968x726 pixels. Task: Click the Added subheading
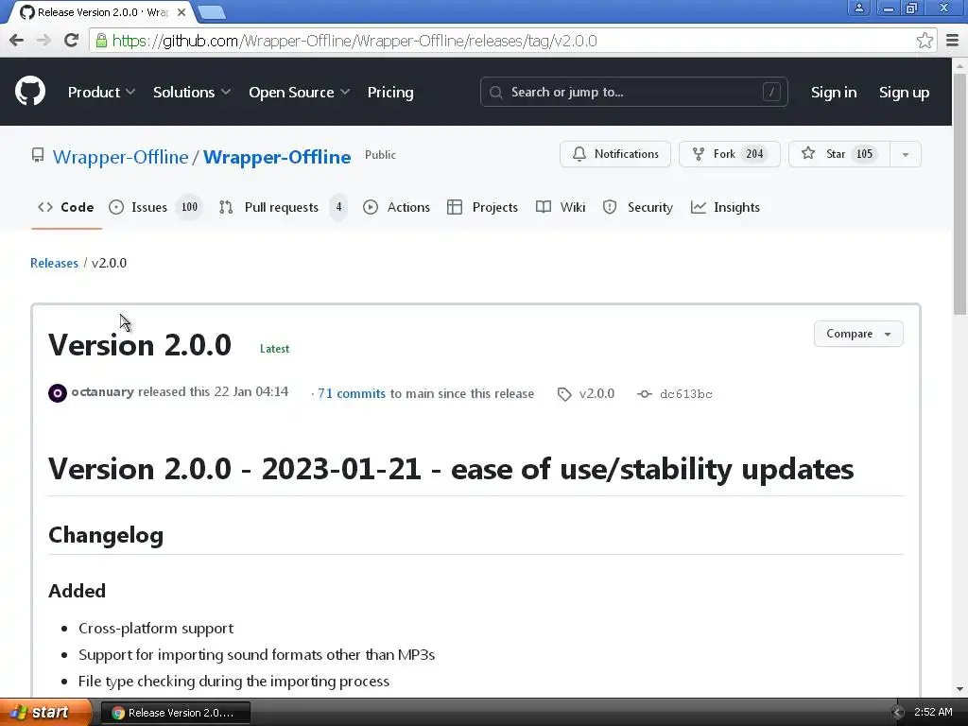[x=78, y=591]
